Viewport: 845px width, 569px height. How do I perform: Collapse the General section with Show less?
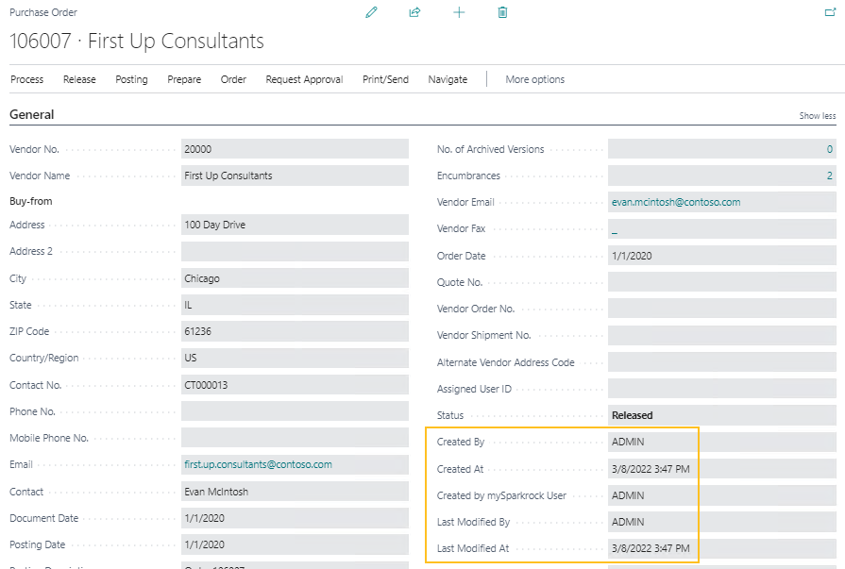point(815,114)
